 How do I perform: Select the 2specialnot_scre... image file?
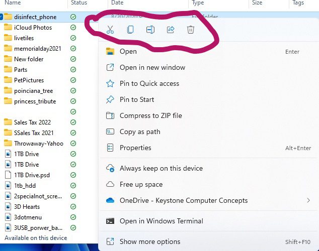[x=38, y=196]
